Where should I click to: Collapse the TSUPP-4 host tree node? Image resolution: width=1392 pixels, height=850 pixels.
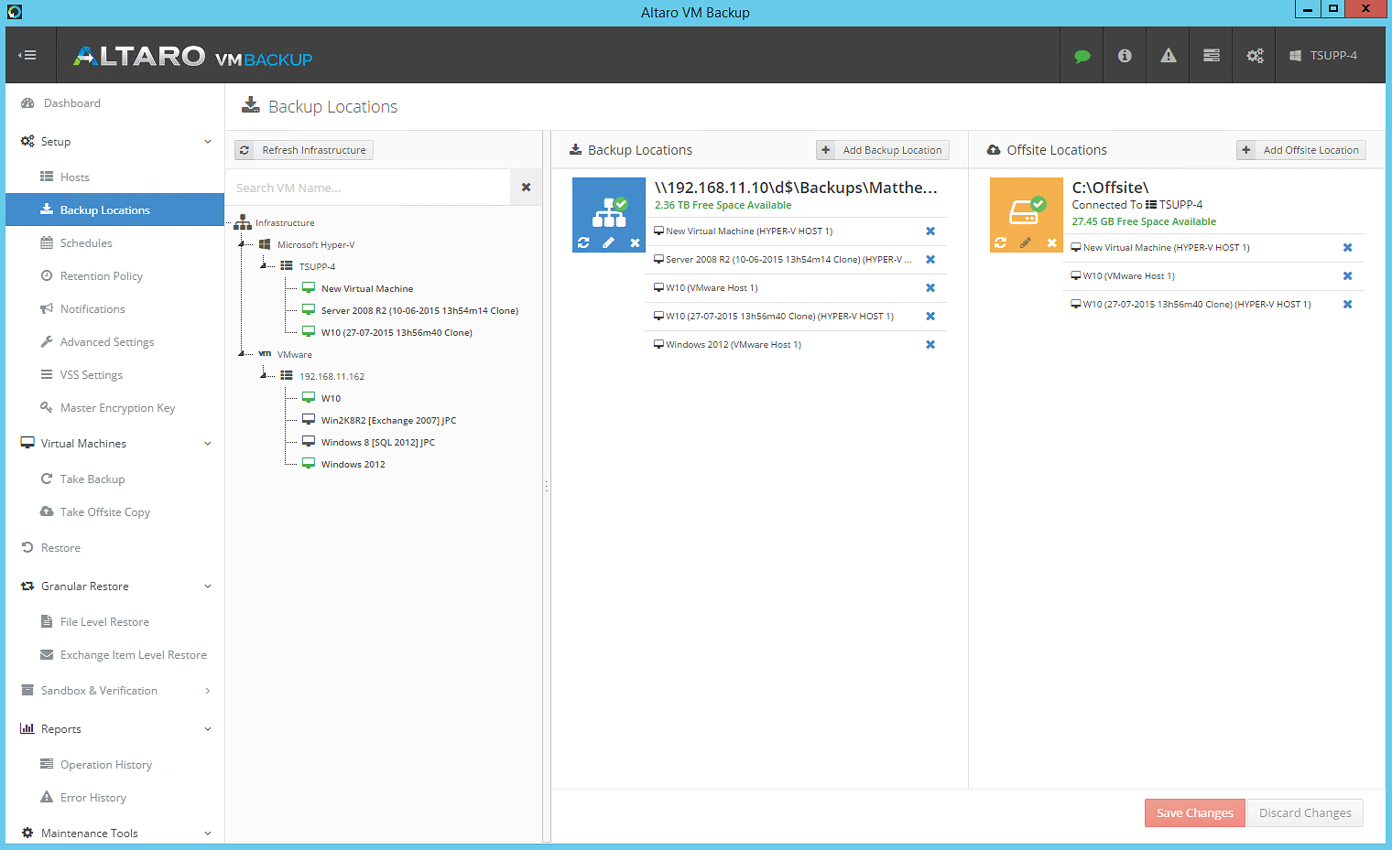point(264,266)
